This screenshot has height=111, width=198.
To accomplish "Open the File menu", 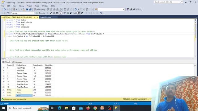I will (x=3, y=6).
